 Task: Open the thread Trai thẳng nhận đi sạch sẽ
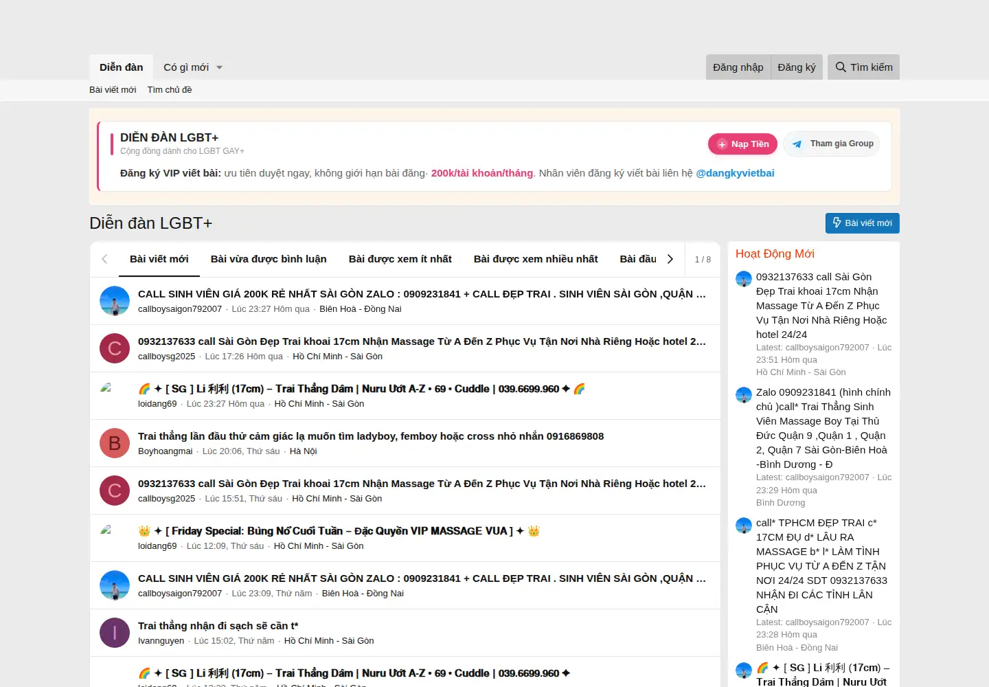(218, 626)
